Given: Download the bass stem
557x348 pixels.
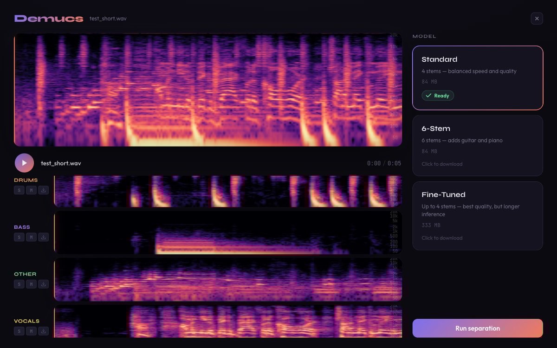Looking at the screenshot, I should [x=43, y=237].
